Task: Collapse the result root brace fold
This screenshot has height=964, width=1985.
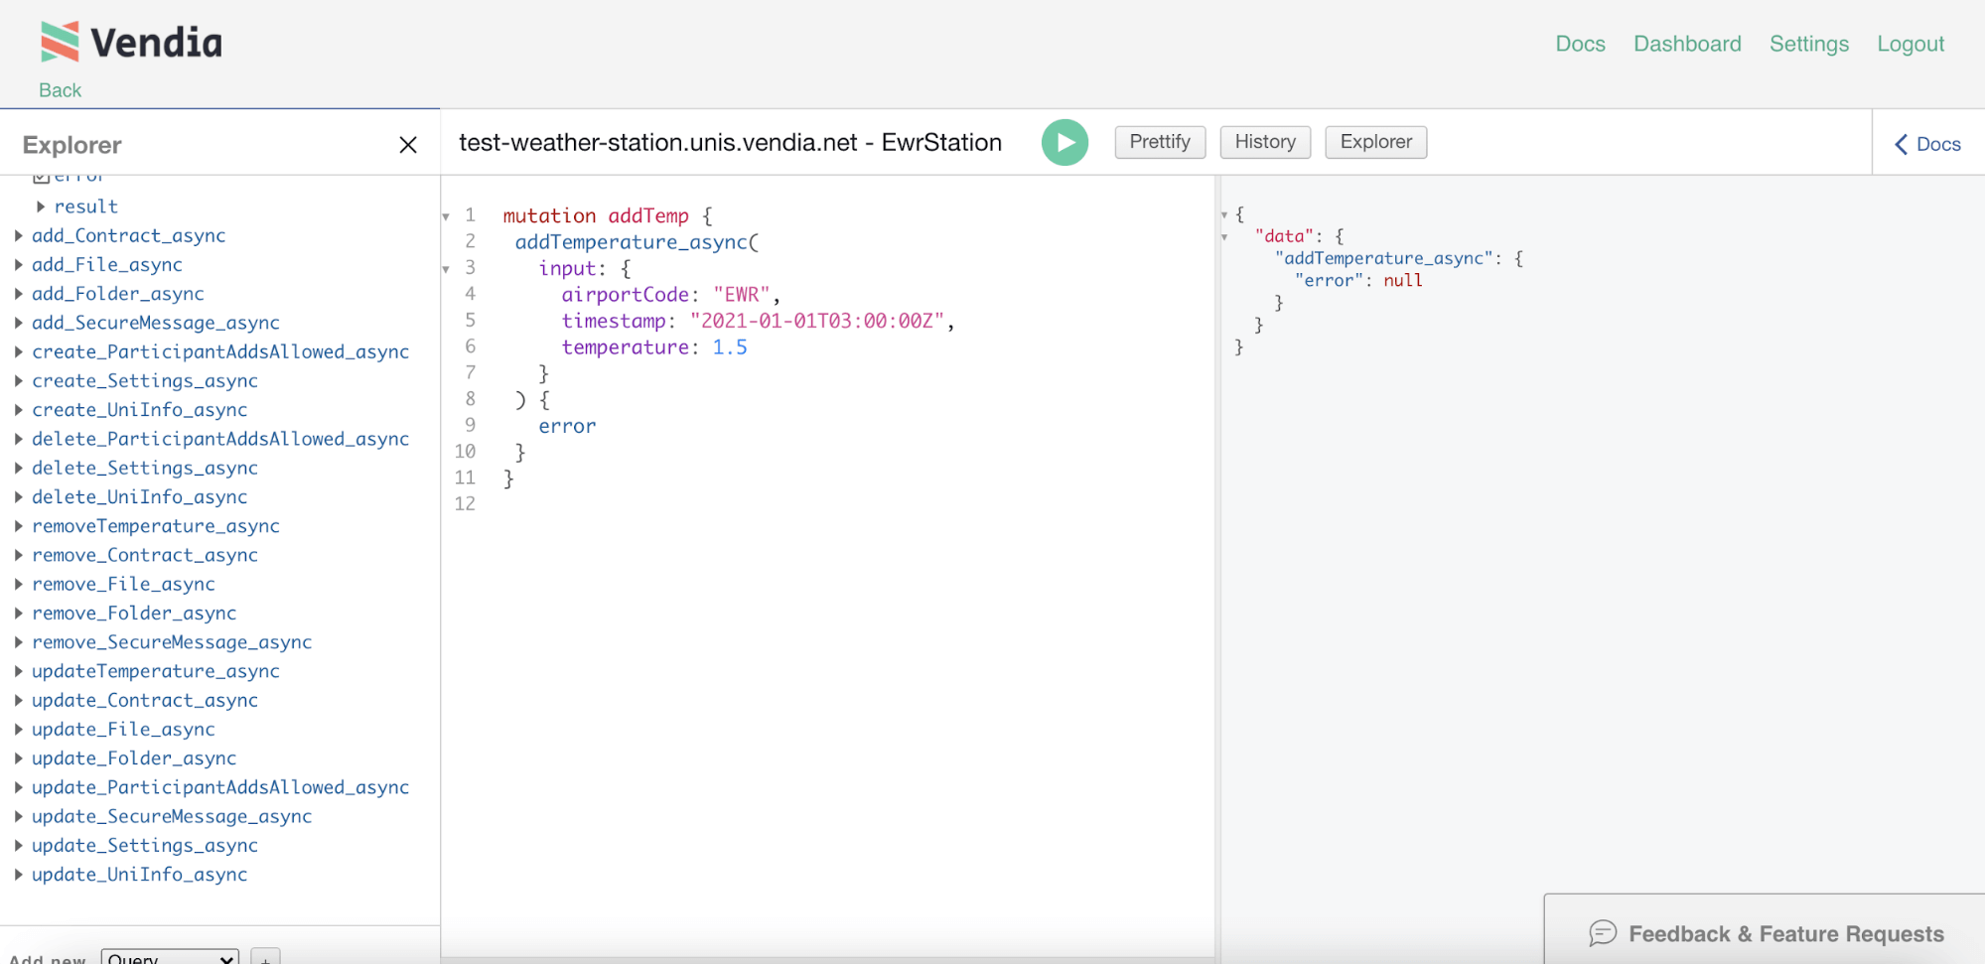Action: [1224, 214]
